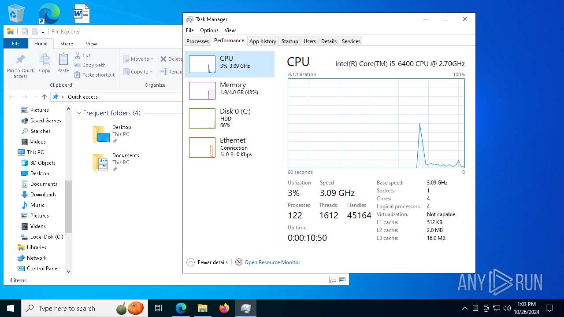Launch Microsoft Edge desktop shortcut
This screenshot has height=317, width=564.
tap(48, 14)
